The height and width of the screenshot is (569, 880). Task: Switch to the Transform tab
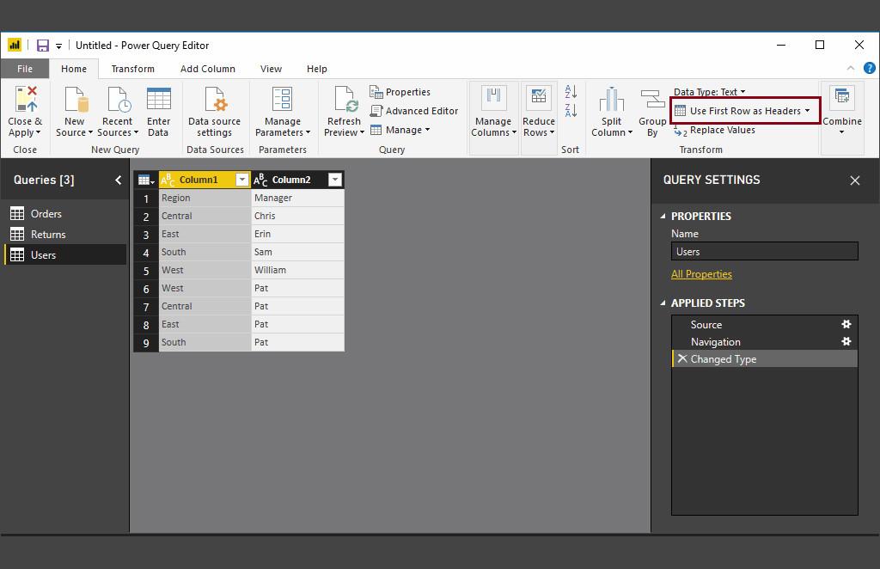click(132, 69)
